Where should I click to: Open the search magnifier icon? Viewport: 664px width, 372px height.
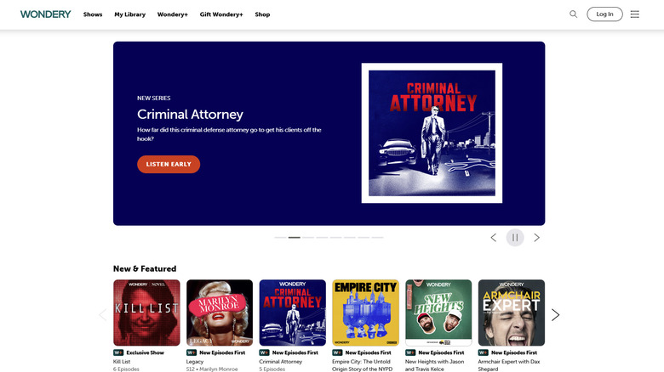(x=574, y=14)
